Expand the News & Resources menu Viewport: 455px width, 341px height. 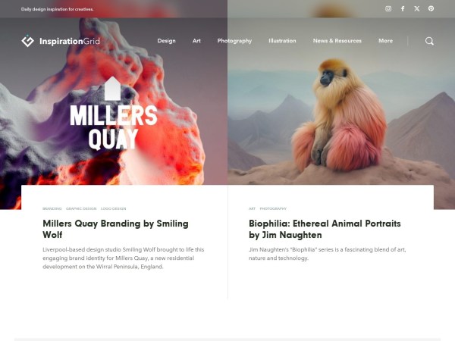pyautogui.click(x=337, y=41)
